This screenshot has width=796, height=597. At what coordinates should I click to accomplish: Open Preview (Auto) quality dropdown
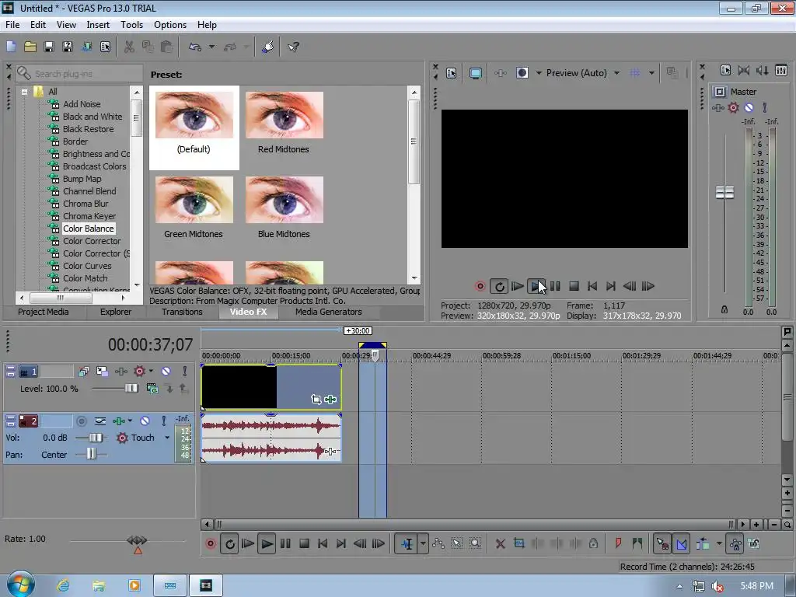pyautogui.click(x=616, y=73)
